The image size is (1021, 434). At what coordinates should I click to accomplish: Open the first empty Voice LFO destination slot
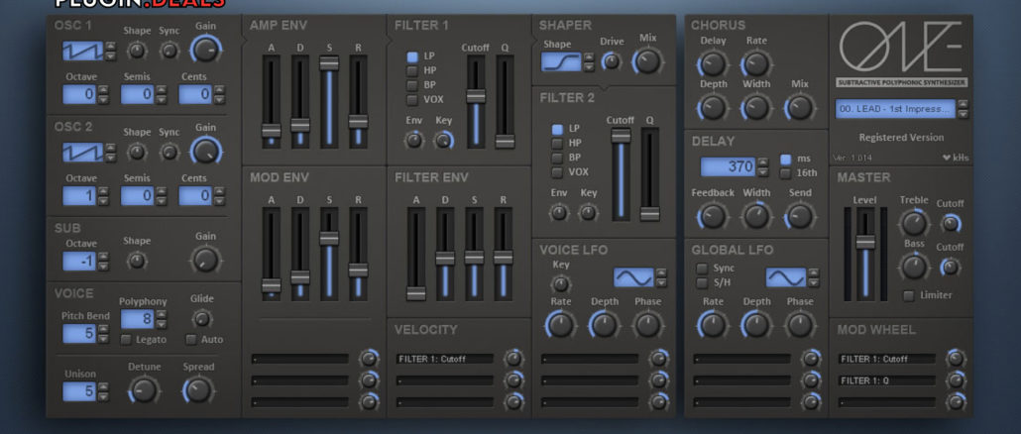590,359
